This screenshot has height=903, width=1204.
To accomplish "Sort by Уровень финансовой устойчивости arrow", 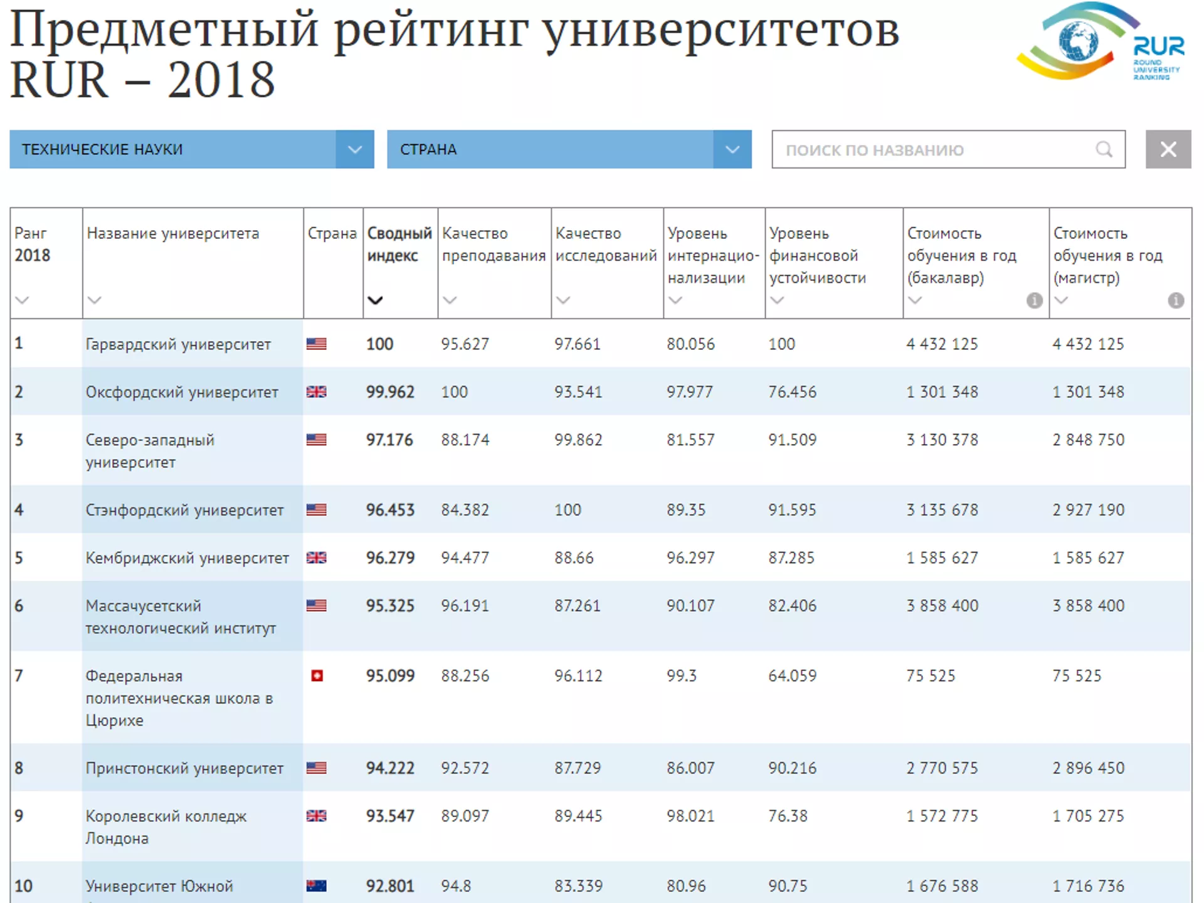I will point(777,300).
